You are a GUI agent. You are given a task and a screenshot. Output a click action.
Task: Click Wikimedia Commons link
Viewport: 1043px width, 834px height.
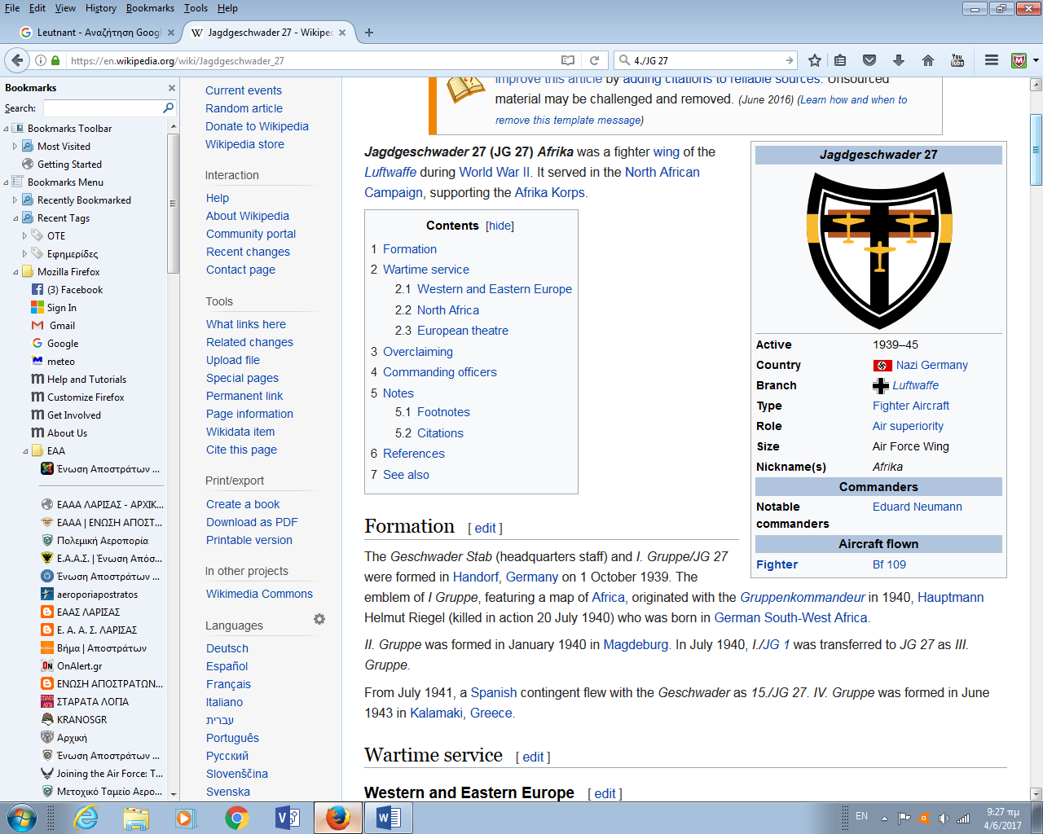pyautogui.click(x=259, y=594)
